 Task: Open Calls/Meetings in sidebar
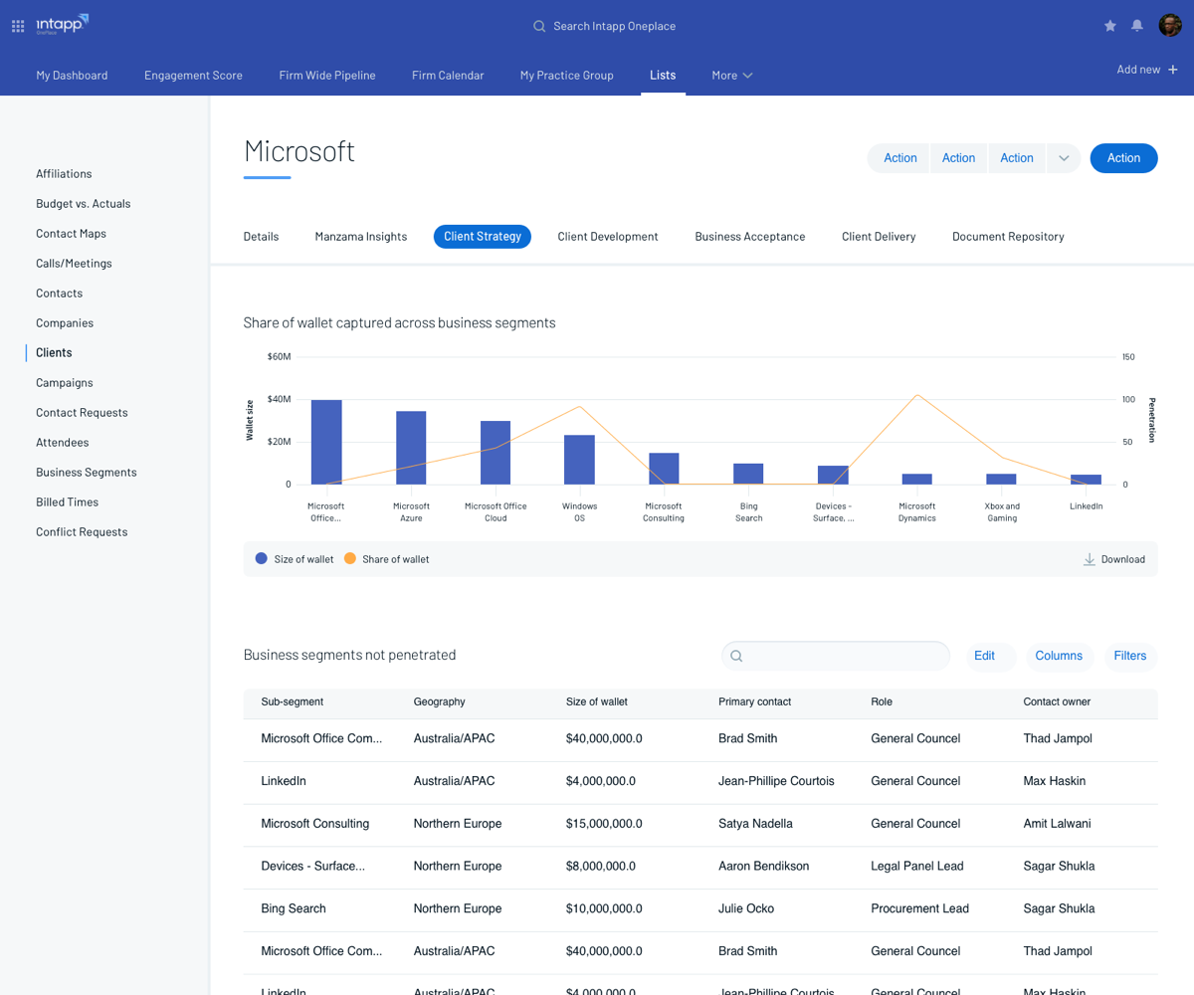coord(74,264)
